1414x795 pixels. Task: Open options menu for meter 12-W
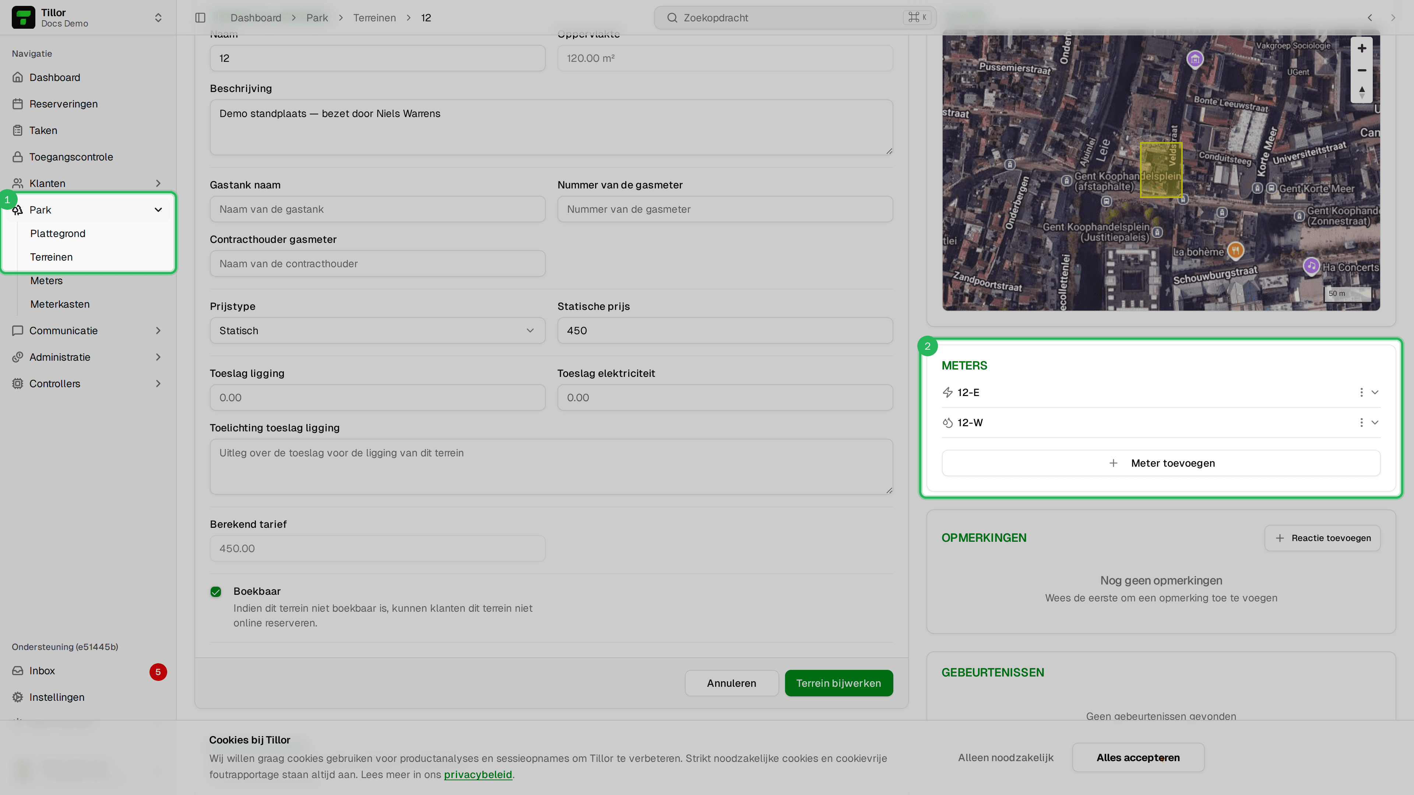(1361, 423)
